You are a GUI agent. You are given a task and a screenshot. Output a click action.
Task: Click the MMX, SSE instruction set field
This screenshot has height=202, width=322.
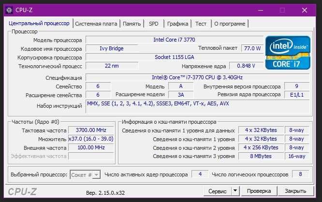point(198,106)
